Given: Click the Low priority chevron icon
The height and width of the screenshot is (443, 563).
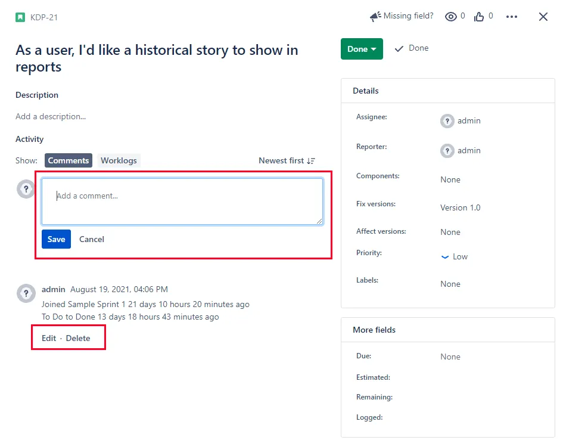Looking at the screenshot, I should [x=445, y=257].
